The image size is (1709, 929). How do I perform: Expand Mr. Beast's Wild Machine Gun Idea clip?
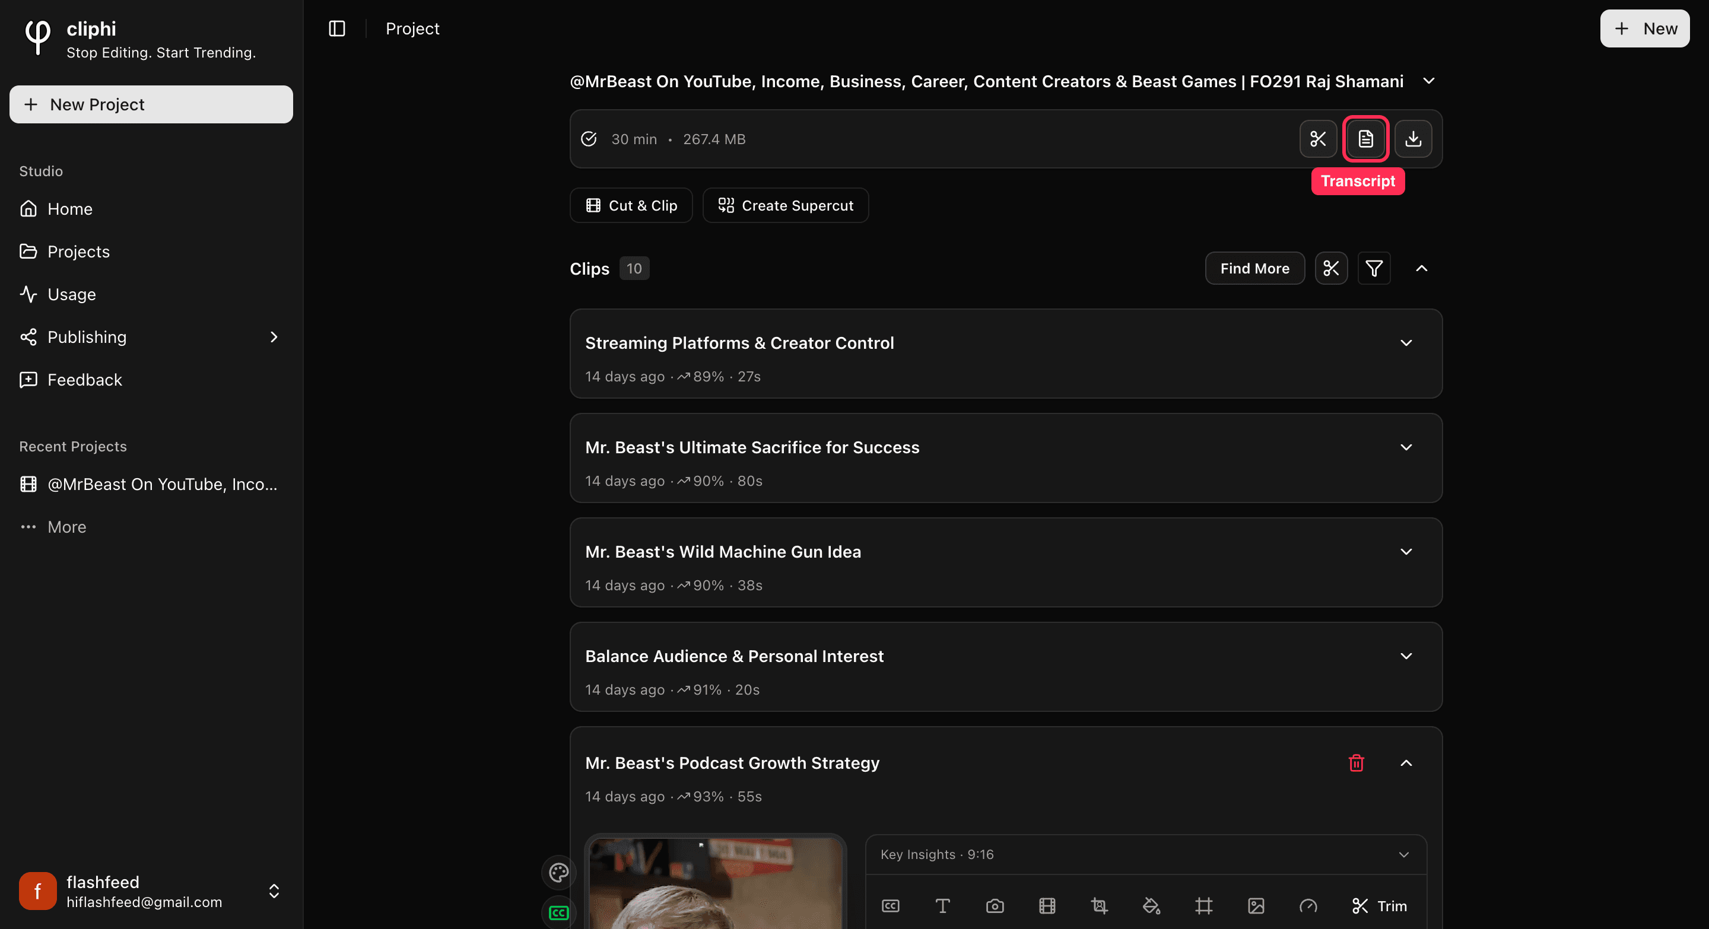pos(1406,552)
